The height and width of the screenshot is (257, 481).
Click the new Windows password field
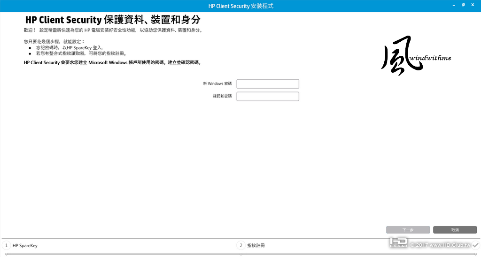(268, 84)
